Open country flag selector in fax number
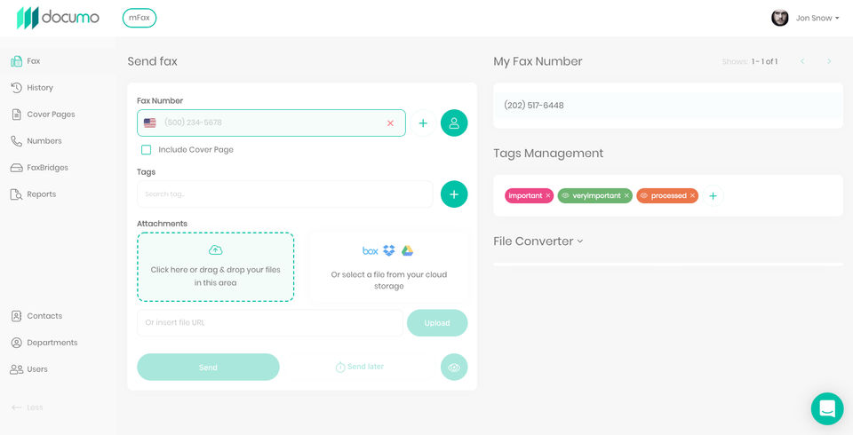The width and height of the screenshot is (853, 435). click(x=149, y=123)
